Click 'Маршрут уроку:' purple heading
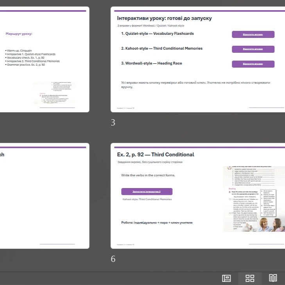 click(x=19, y=34)
